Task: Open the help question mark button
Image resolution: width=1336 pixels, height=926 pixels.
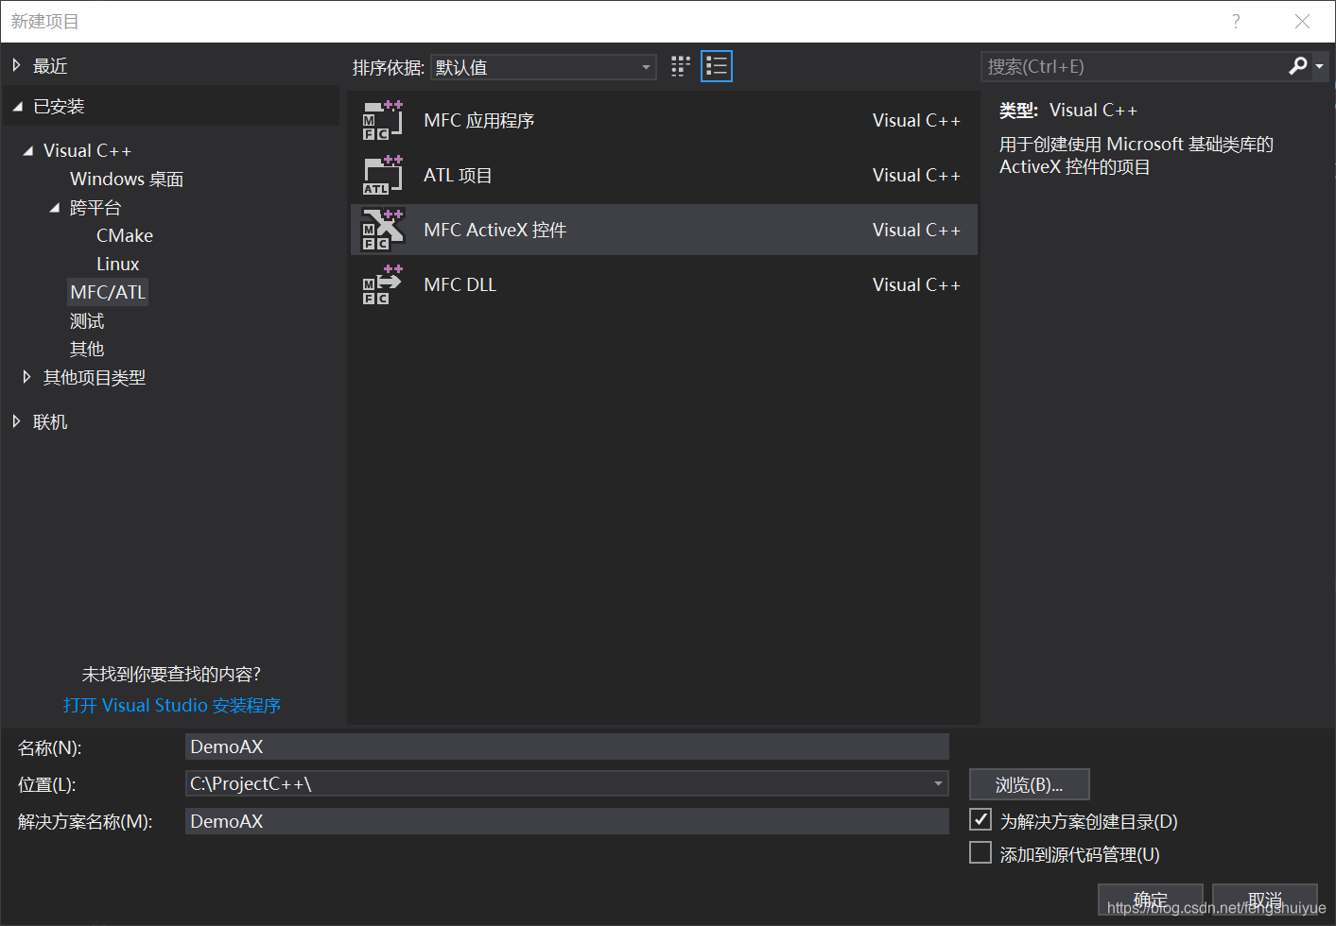Action: click(1236, 22)
